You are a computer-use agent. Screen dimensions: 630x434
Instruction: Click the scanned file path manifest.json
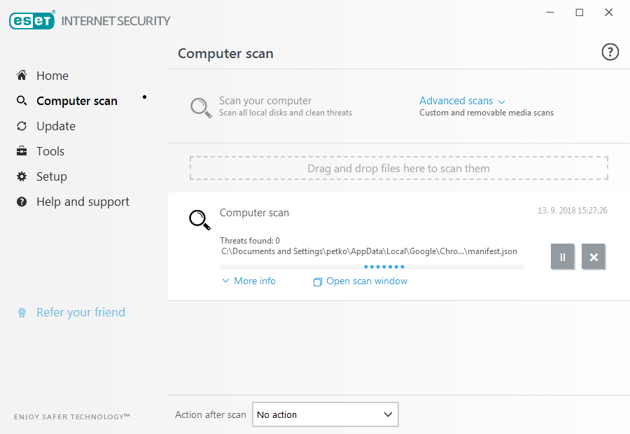[369, 251]
